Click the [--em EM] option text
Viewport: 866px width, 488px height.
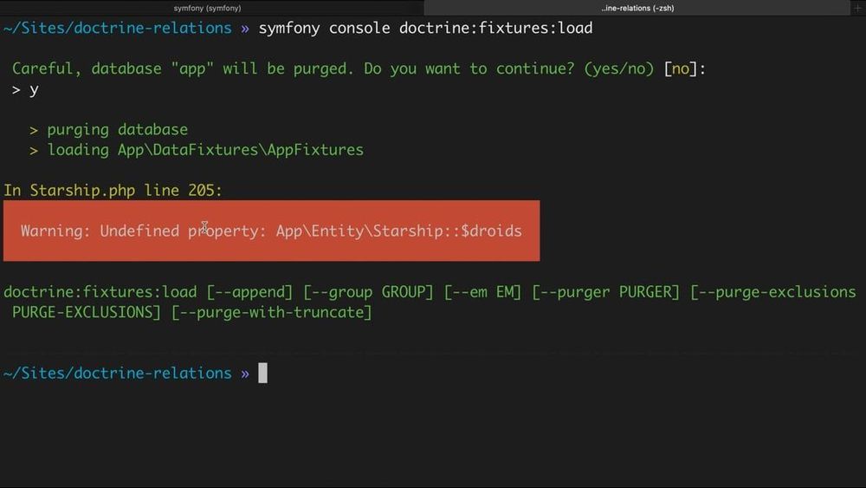pyautogui.click(x=482, y=292)
